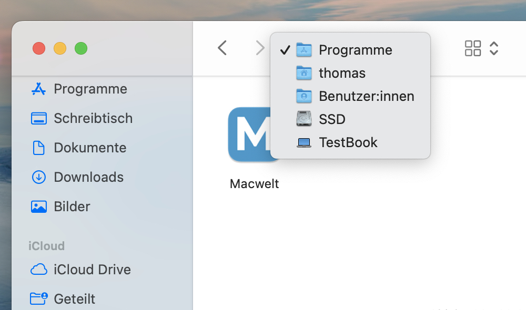
Task: Close the Finder window
Action: [x=39, y=48]
